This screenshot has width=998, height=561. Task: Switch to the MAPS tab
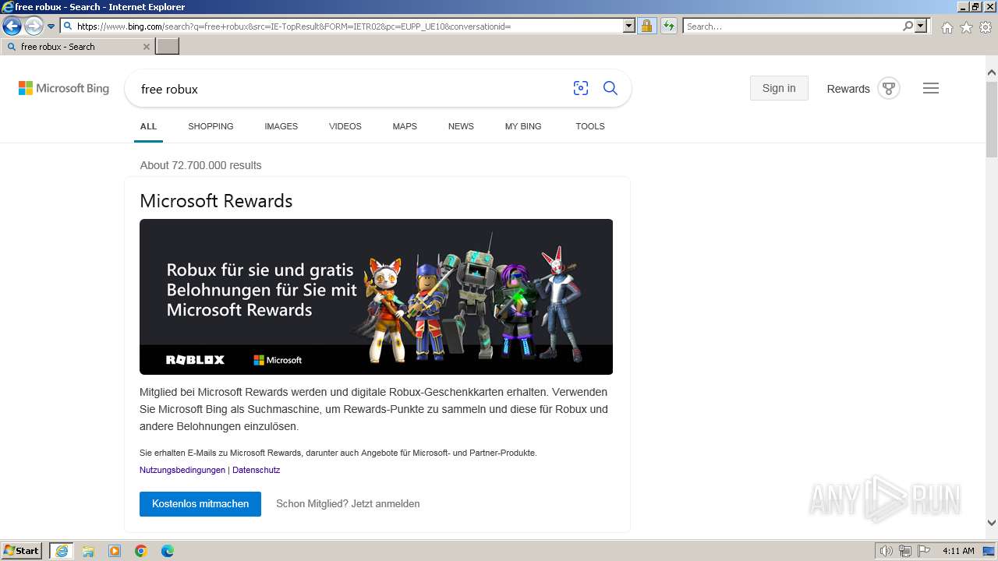click(x=405, y=126)
